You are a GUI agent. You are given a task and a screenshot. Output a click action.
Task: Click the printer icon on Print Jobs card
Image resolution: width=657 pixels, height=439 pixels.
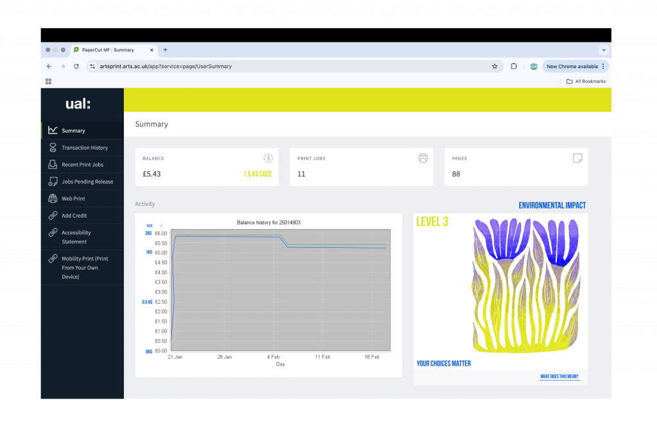point(423,158)
